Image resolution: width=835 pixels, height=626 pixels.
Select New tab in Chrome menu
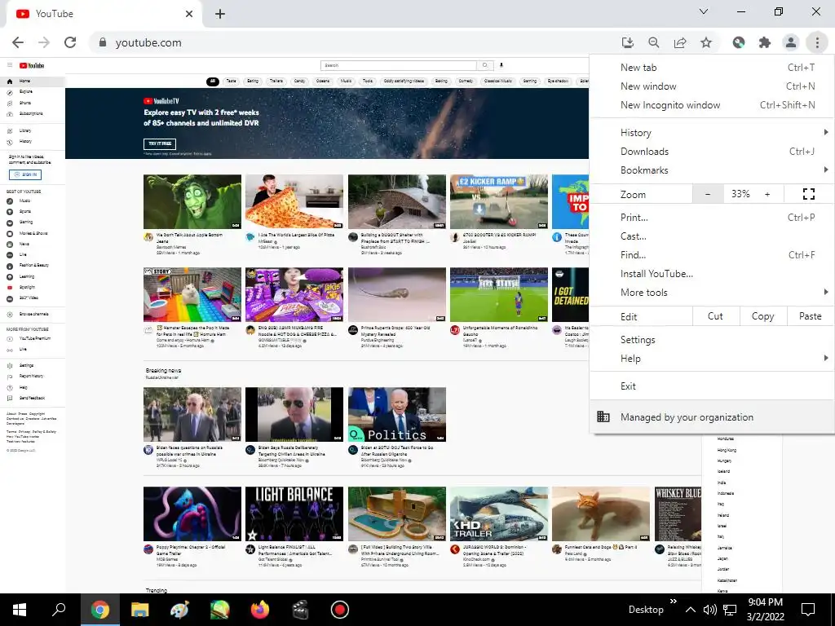(x=712, y=68)
